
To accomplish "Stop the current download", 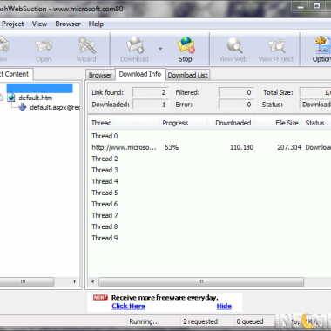I will [186, 50].
